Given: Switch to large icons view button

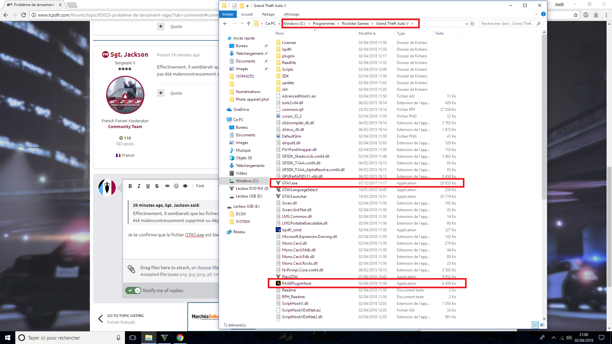Looking at the screenshot, I should pyautogui.click(x=542, y=325).
